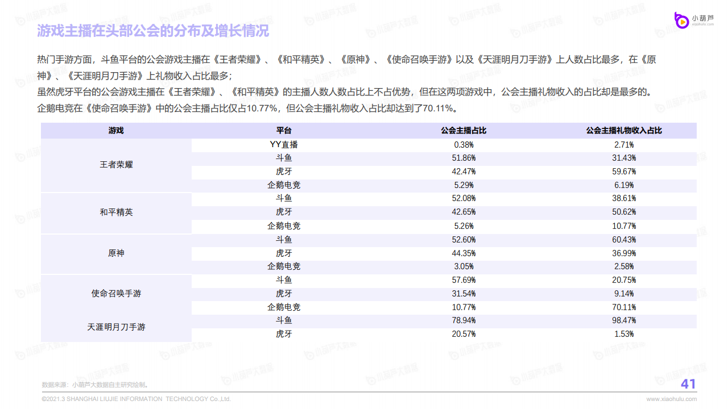Click page number 41
Screen dimensions: 728x409
pyautogui.click(x=688, y=384)
